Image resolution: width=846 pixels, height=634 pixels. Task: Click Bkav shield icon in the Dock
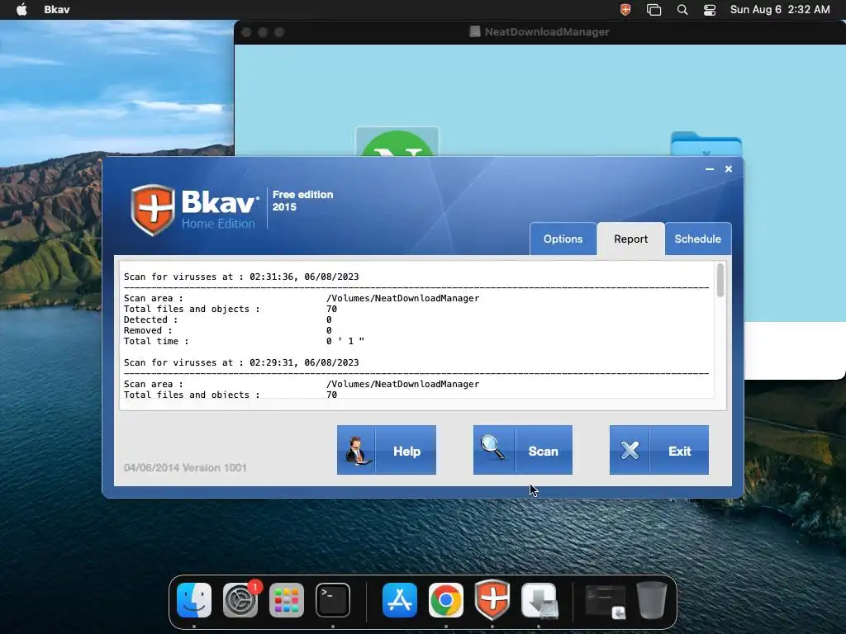tap(492, 599)
